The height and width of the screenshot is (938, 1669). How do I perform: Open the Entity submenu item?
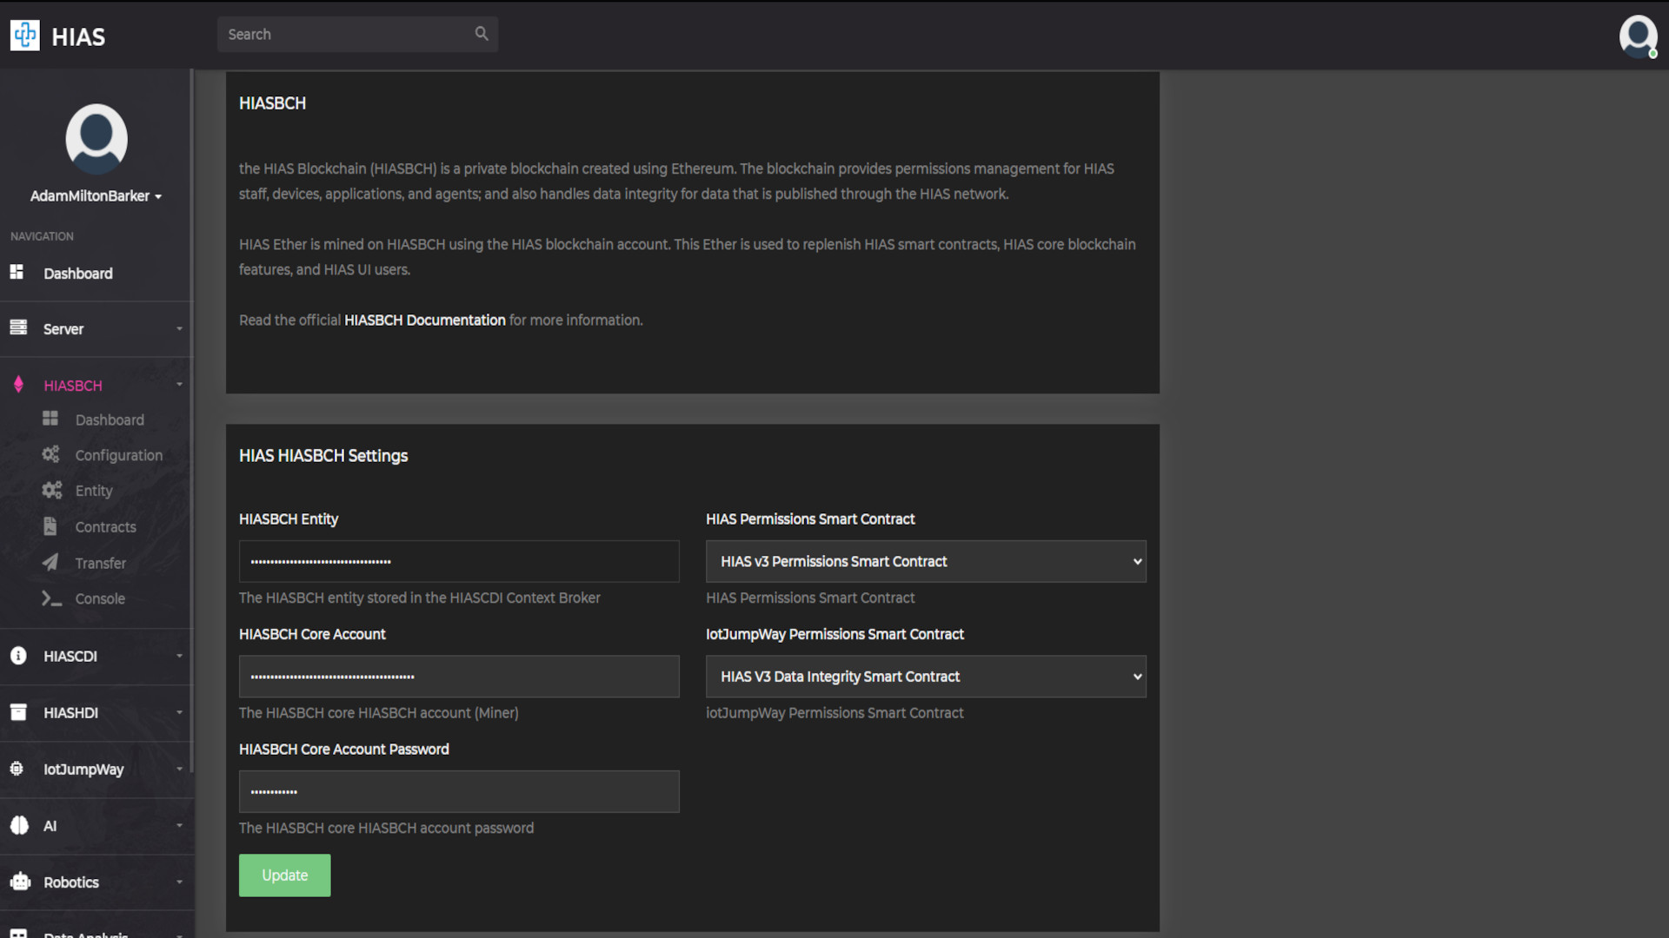coord(94,491)
